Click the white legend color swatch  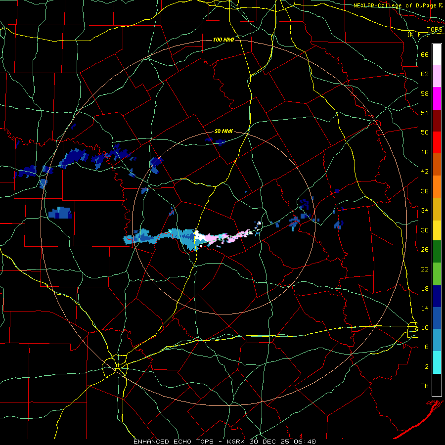click(437, 54)
